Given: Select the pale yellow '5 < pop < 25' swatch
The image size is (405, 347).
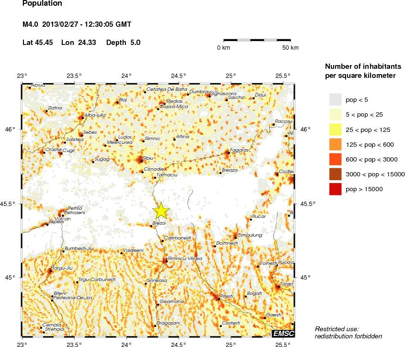Looking at the screenshot, I should [335, 114].
